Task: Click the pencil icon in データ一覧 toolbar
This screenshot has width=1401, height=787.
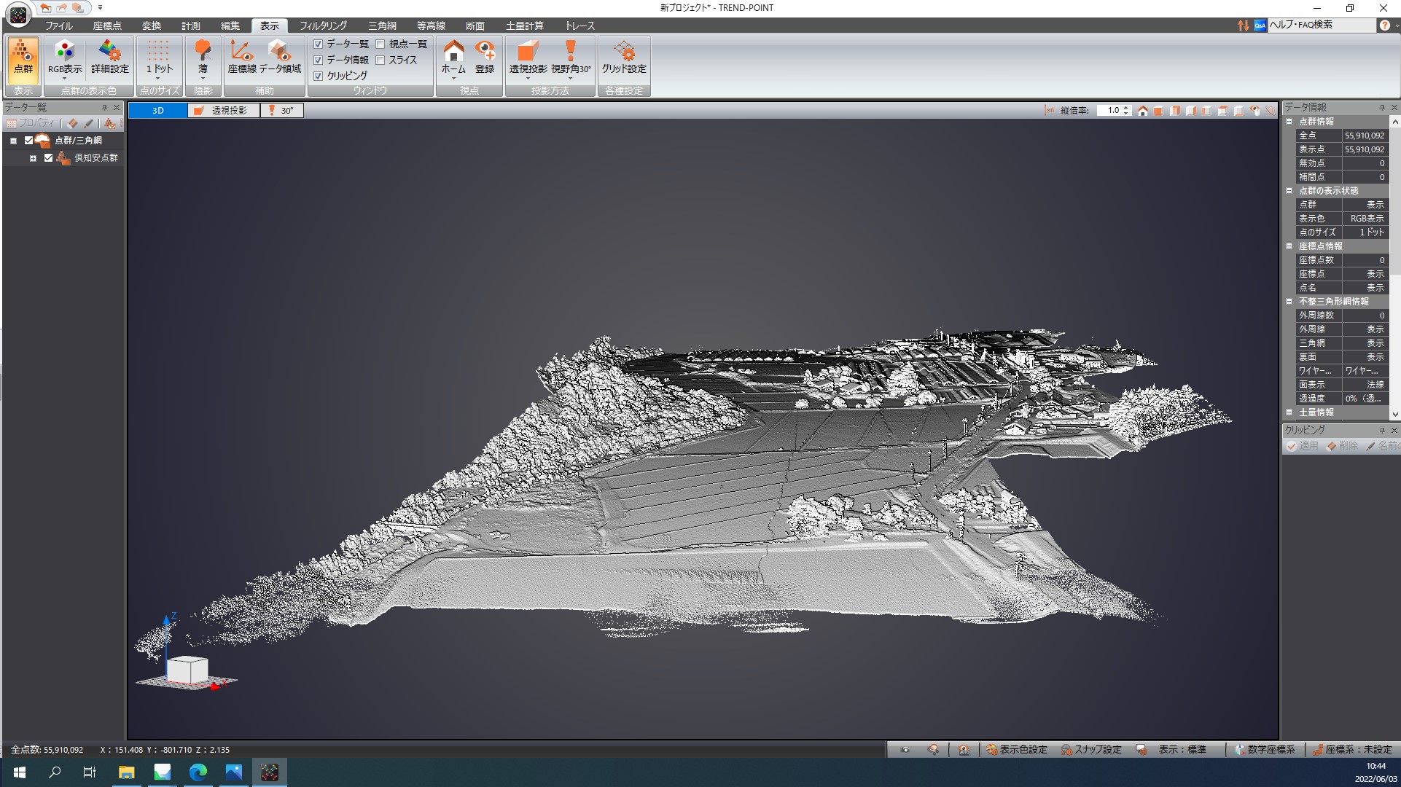Action: pyautogui.click(x=89, y=123)
